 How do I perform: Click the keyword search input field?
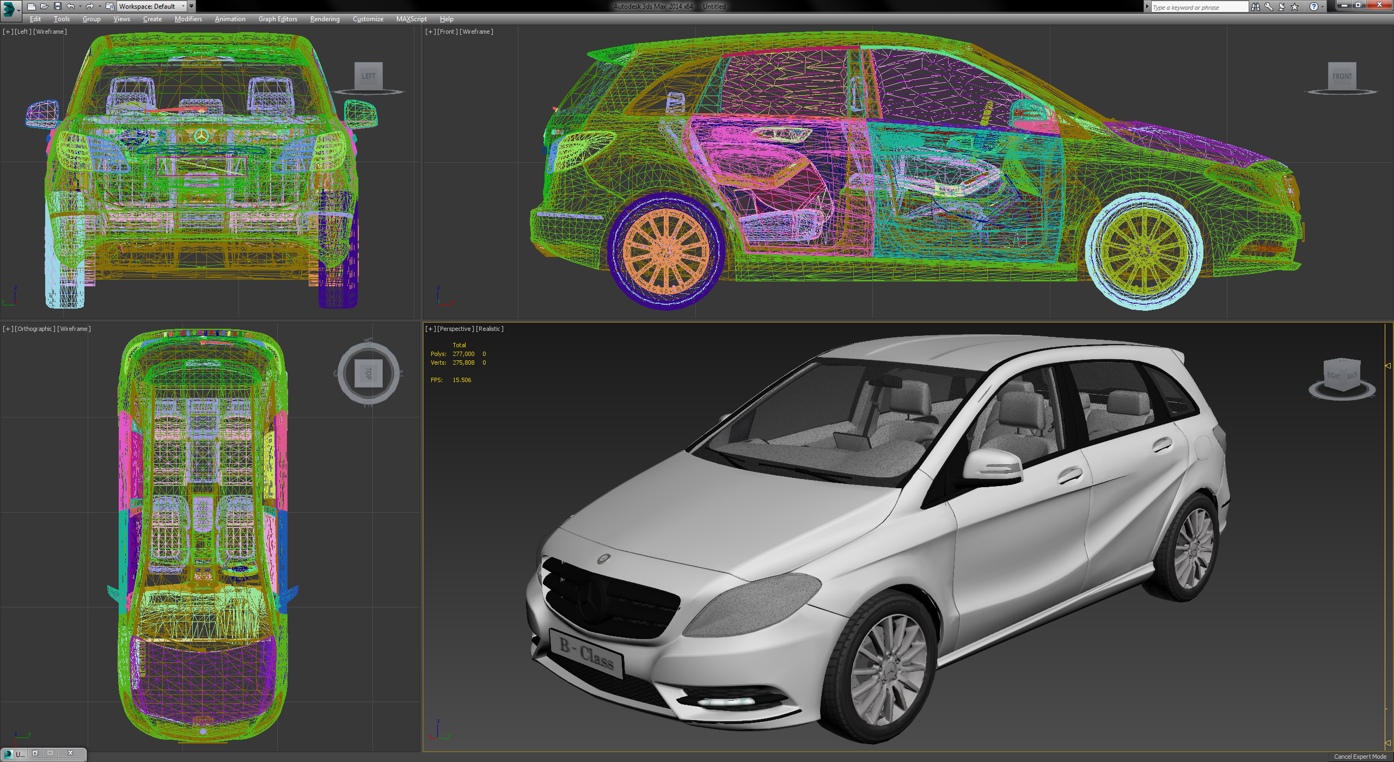[1198, 7]
